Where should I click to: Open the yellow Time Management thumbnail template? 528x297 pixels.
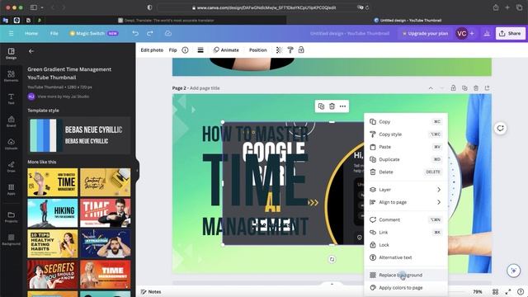(53, 182)
